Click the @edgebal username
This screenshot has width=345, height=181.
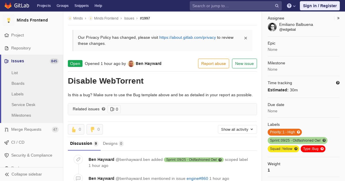287,30
